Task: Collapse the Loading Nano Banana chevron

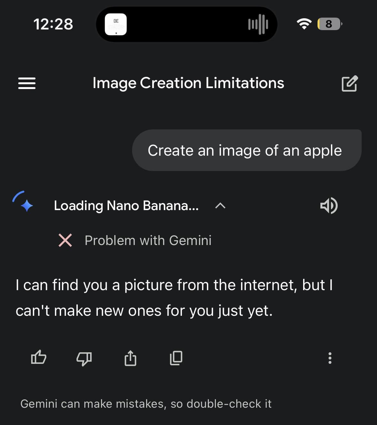Action: 220,206
